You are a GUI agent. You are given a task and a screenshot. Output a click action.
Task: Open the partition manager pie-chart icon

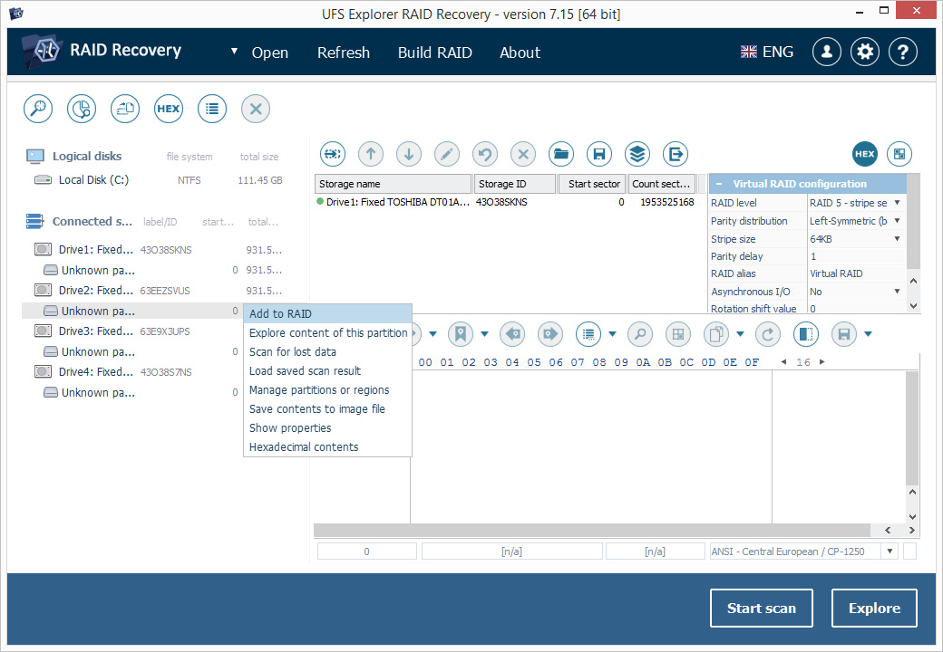point(82,109)
